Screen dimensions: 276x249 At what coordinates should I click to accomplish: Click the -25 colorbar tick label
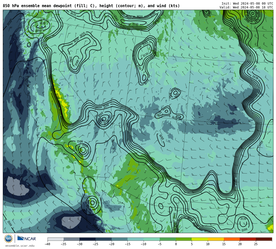point(96,244)
